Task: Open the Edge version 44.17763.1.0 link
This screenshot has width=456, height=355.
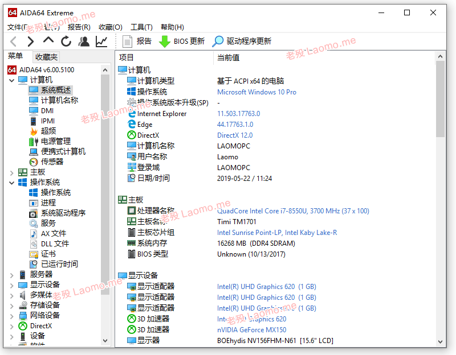Action: point(235,125)
